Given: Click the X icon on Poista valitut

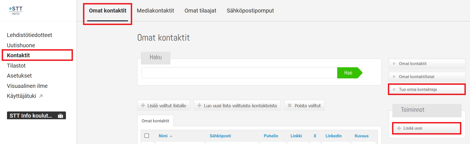Looking at the screenshot, I should (x=290, y=106).
